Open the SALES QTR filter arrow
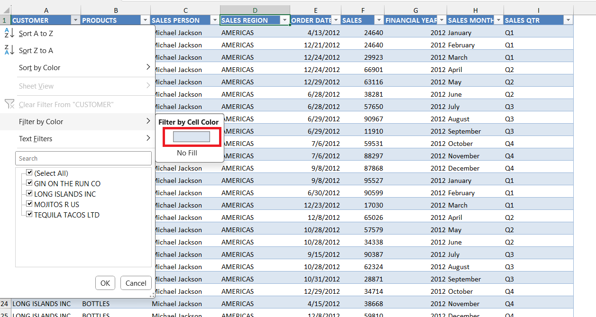 tap(568, 20)
